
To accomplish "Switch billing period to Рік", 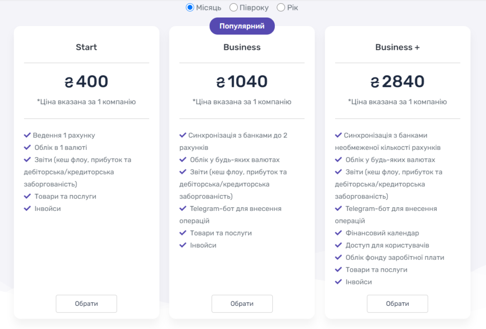I will coord(281,8).
